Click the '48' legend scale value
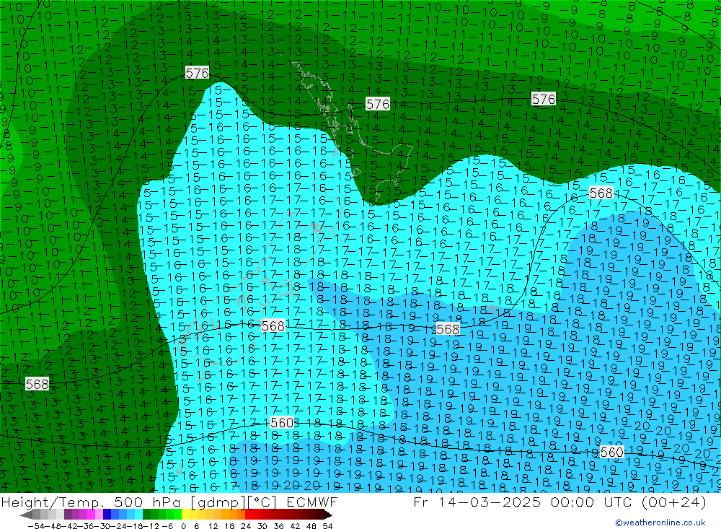 pyautogui.click(x=311, y=526)
